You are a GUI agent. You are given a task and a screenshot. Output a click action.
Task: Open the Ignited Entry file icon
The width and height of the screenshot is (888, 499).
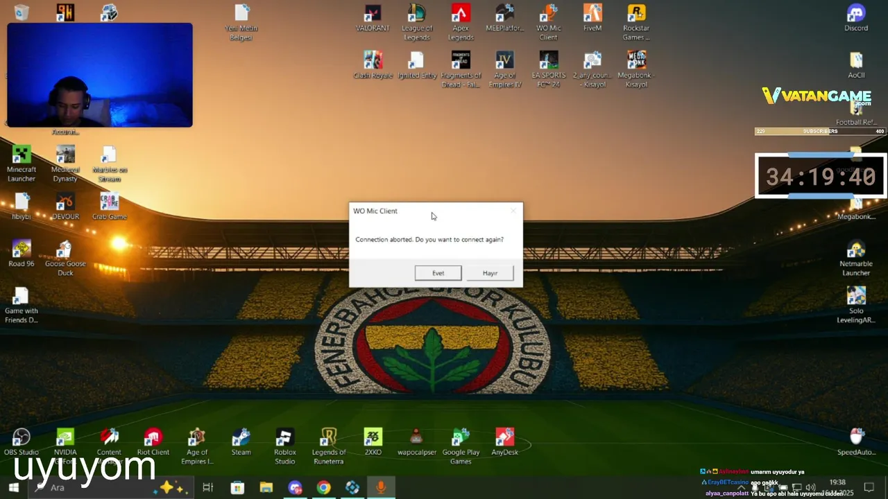417,65
